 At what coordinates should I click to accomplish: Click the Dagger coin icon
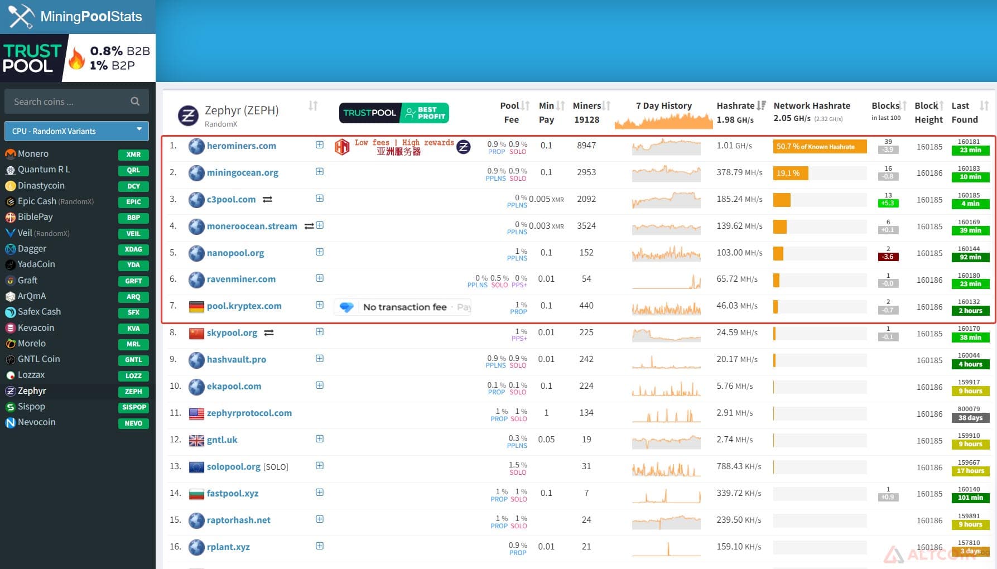pyautogui.click(x=10, y=249)
